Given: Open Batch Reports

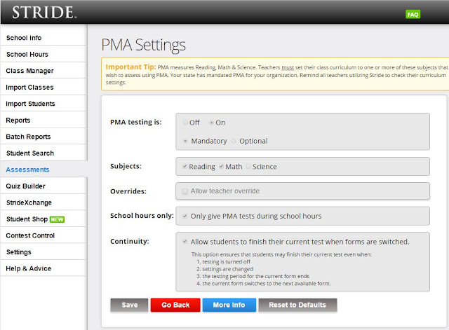Looking at the screenshot, I should tap(43, 137).
